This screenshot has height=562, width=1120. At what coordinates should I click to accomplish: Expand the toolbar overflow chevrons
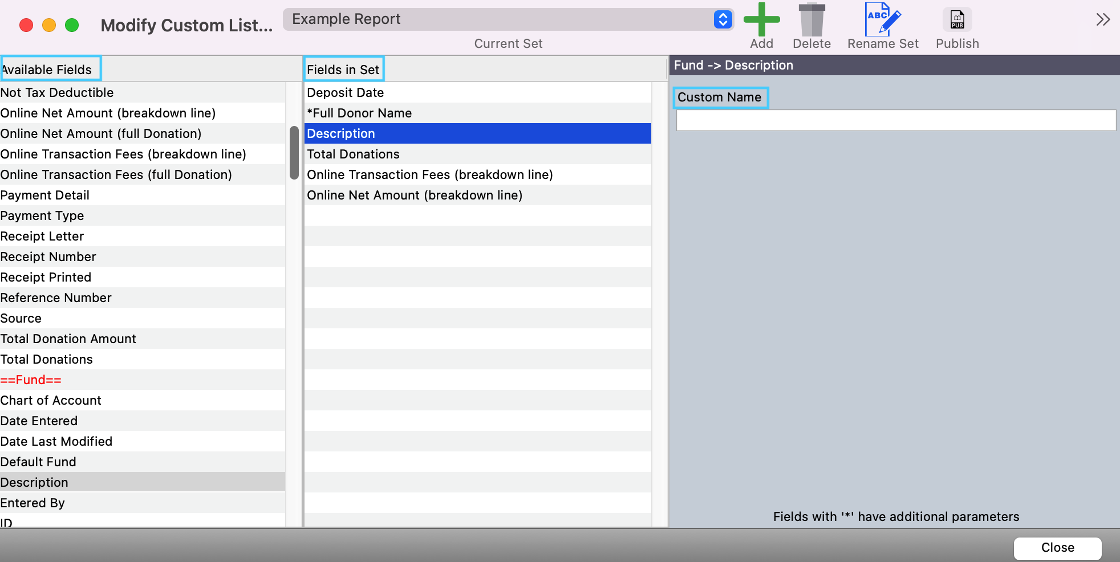tap(1103, 20)
